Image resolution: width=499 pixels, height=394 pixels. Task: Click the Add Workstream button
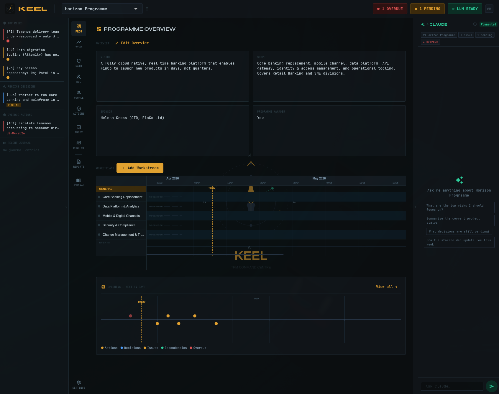[x=140, y=168]
